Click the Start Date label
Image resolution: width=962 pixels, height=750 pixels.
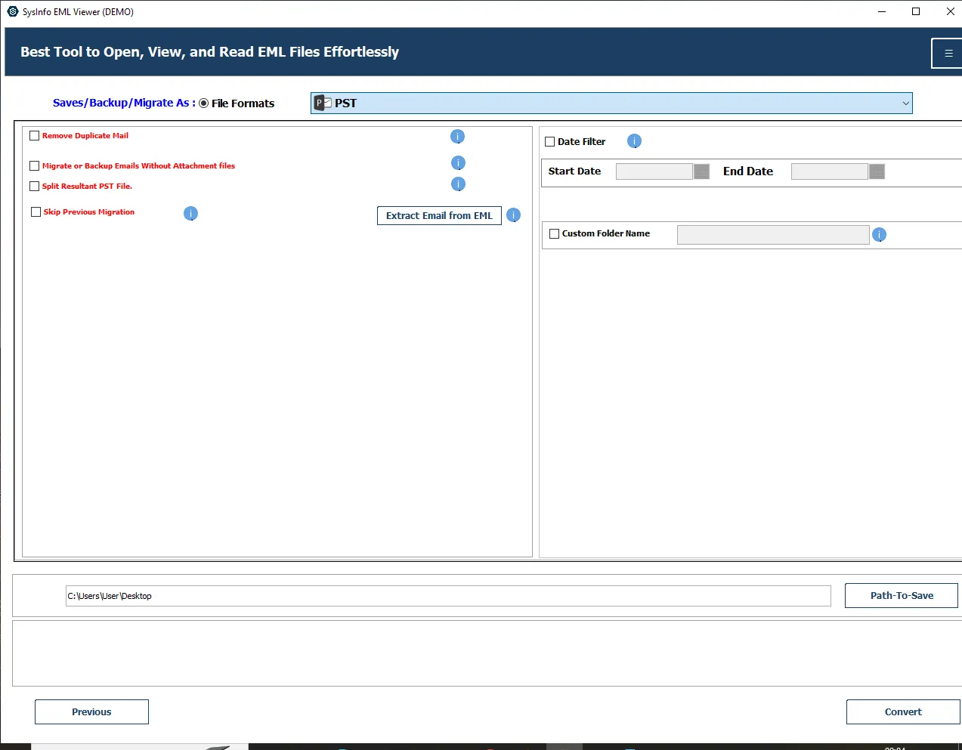pyautogui.click(x=574, y=171)
